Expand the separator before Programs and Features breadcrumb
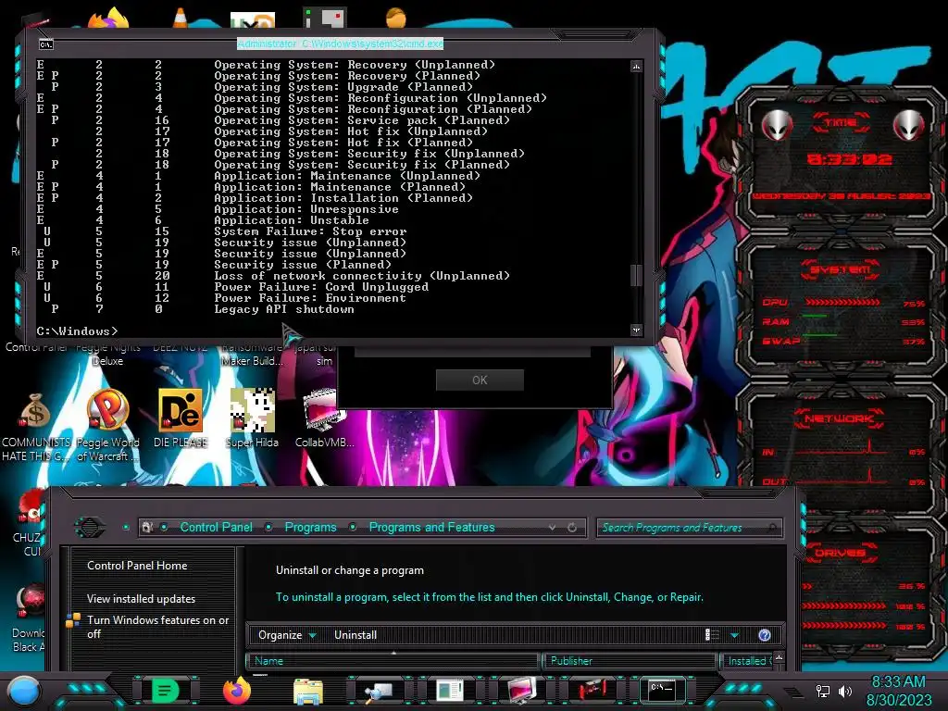 [x=353, y=527]
